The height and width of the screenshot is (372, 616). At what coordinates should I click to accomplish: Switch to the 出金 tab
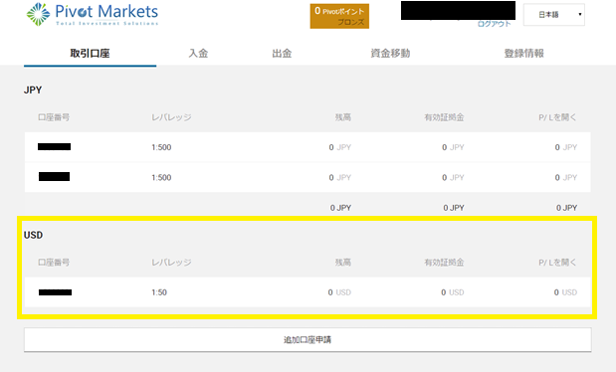tap(282, 53)
